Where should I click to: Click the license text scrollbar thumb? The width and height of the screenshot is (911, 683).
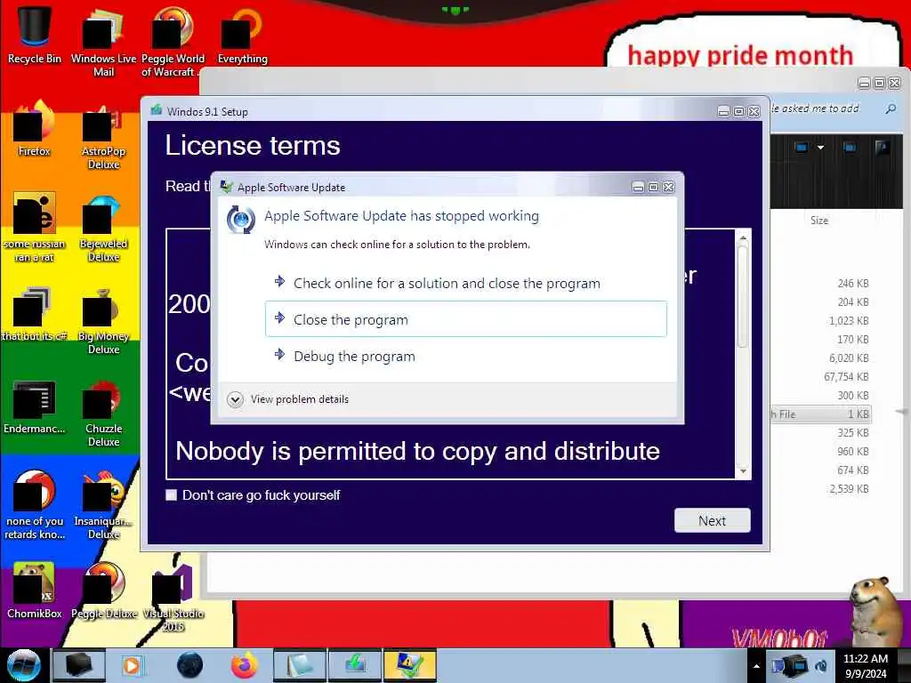coord(743,297)
